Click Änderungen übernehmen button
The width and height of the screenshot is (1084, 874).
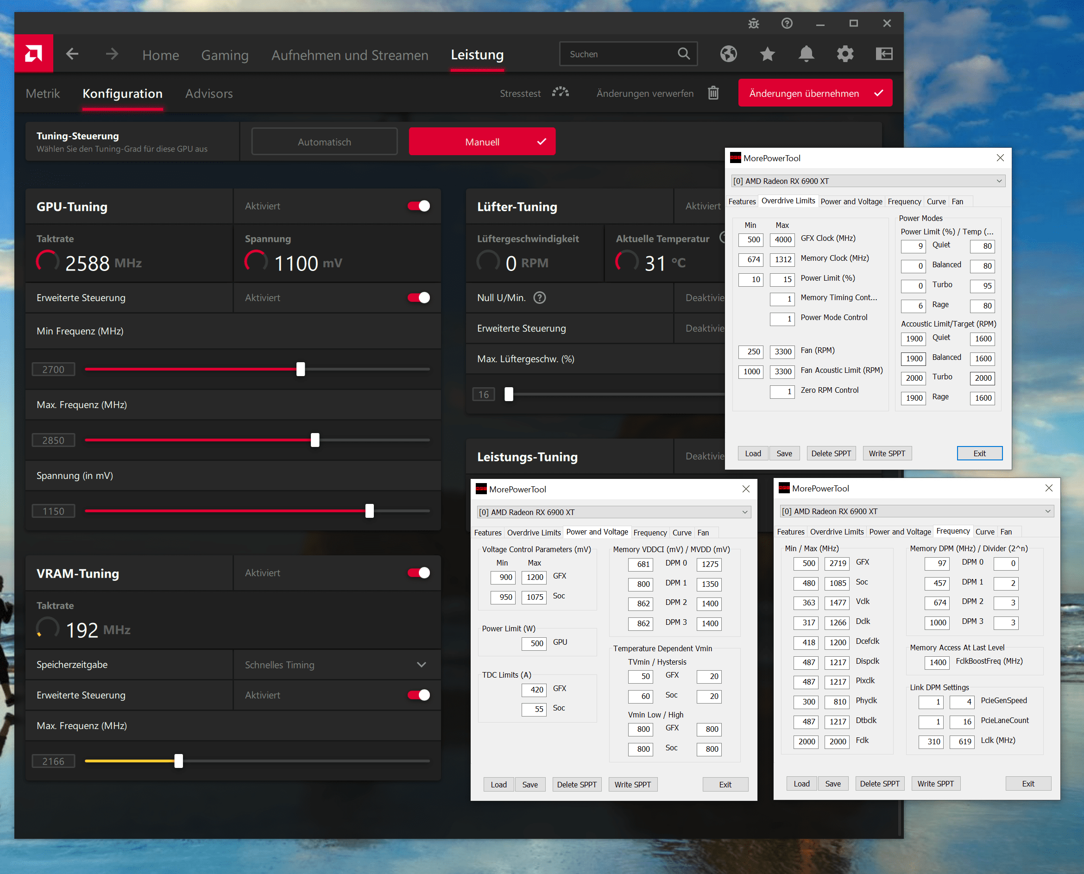pos(815,93)
